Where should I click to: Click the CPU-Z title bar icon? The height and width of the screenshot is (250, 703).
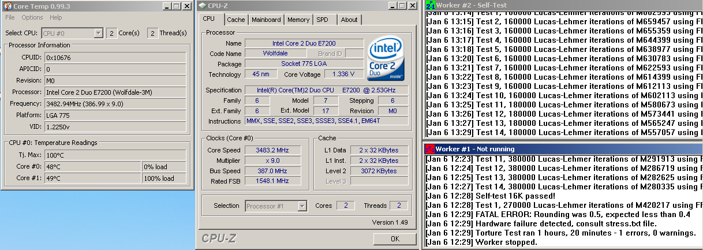tap(202, 6)
